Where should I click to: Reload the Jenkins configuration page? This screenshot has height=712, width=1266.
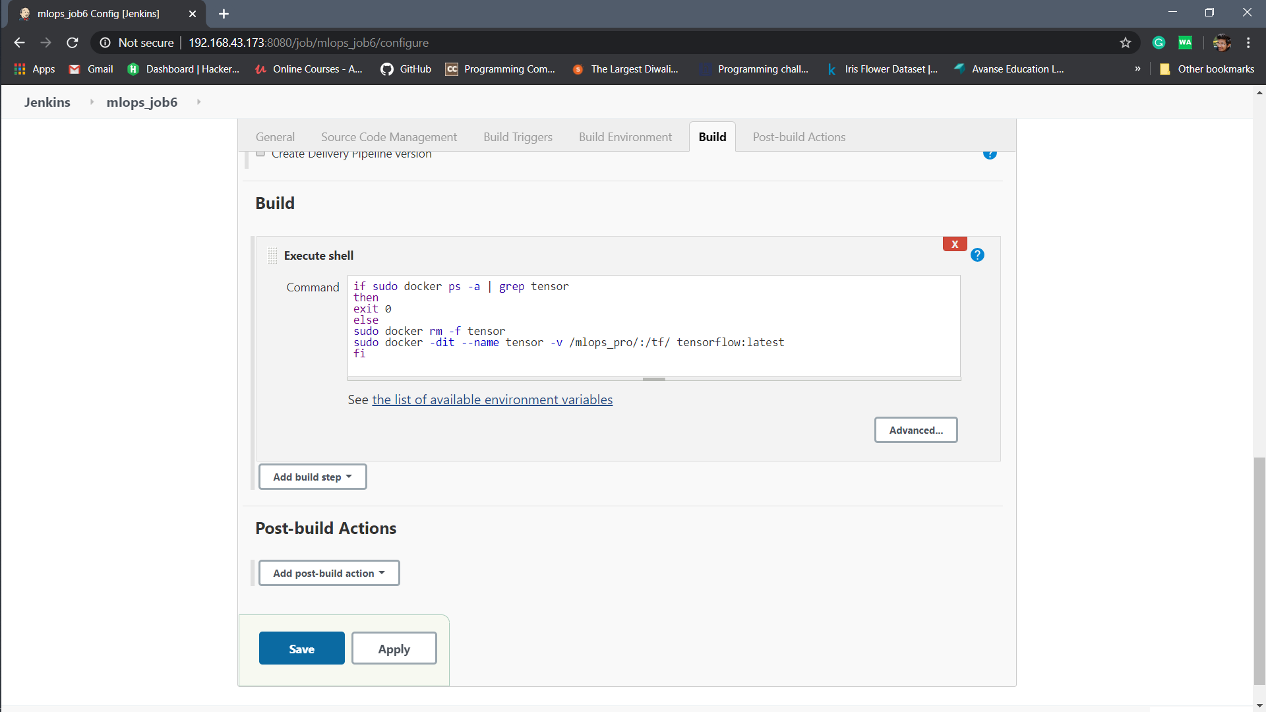(73, 42)
